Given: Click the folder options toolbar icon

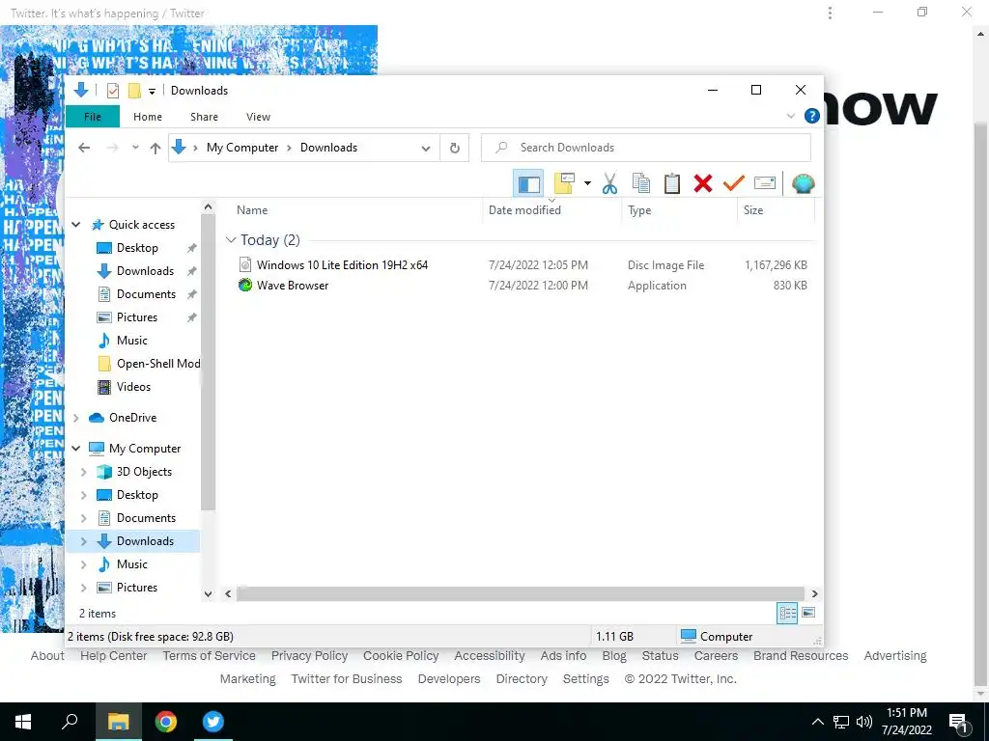Looking at the screenshot, I should (564, 183).
